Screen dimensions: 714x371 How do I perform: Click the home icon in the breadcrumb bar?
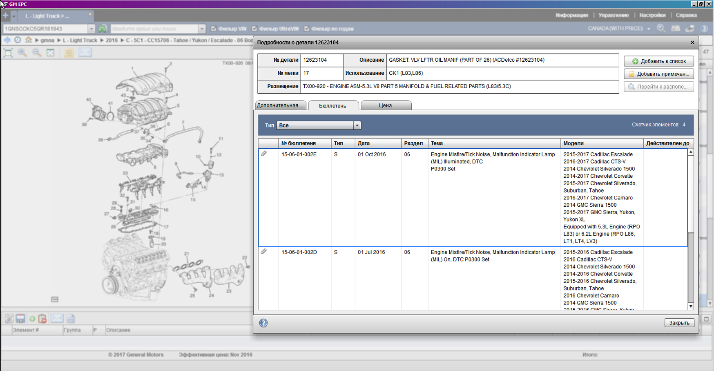coord(28,40)
